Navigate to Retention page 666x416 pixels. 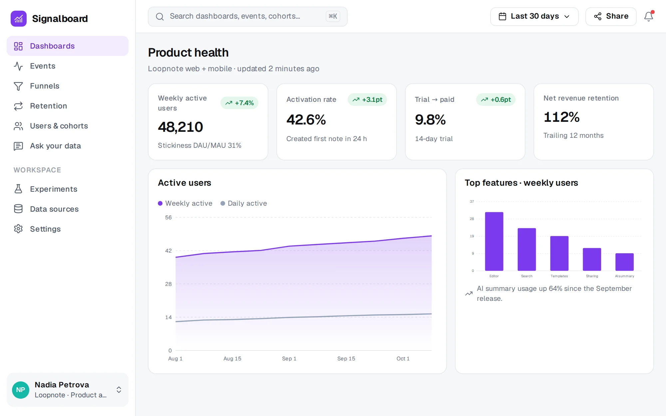(x=68, y=106)
